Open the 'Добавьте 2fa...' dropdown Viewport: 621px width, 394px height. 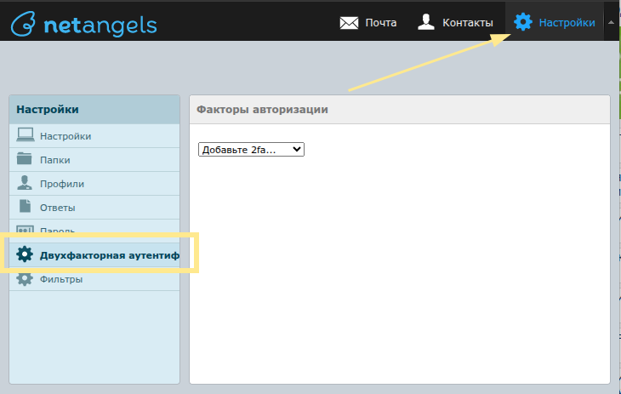[251, 149]
